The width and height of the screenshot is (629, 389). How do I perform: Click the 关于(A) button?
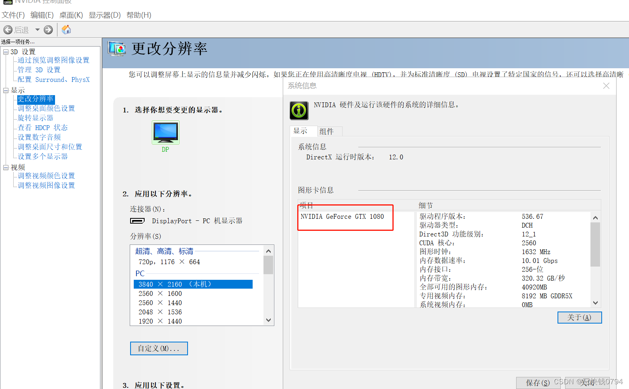point(580,318)
